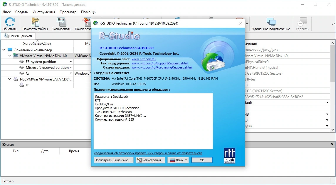Select 'Microsoft reserved partition' tree row text
This screenshot has width=336, height=185.
click(x=47, y=68)
